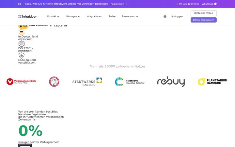Image resolution: width=235 pixels, height=147 pixels.
Task: Click the round red seal customer logo
Action: (54, 82)
